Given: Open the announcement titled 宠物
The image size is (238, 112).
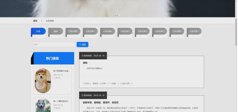Looking at the screenshot, I should [x=85, y=63].
